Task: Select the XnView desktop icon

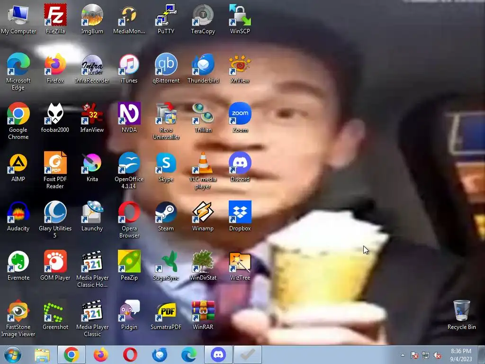Action: 240,68
